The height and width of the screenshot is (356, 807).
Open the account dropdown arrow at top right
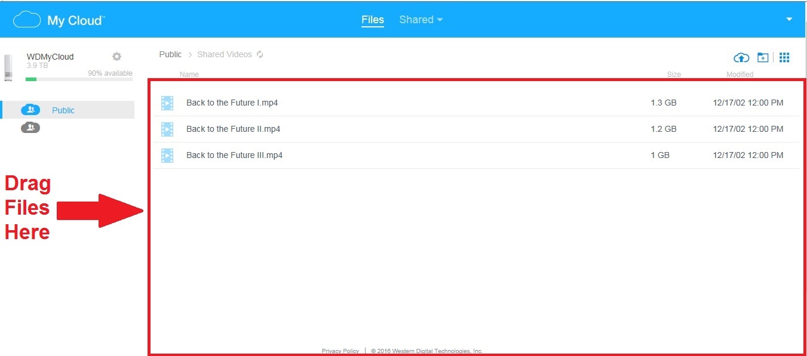point(789,20)
